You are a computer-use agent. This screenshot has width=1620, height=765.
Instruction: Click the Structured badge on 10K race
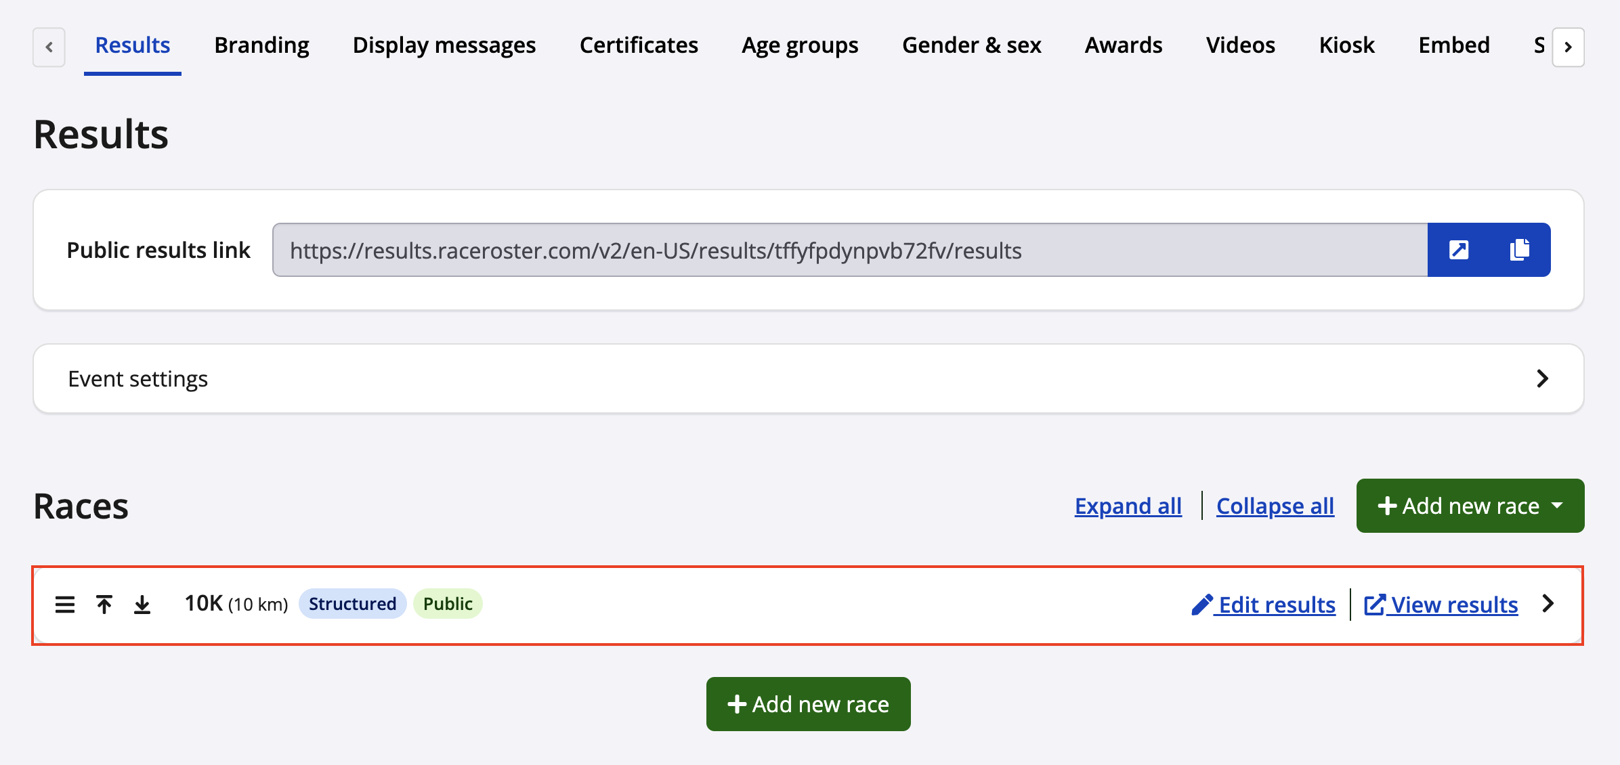click(352, 604)
